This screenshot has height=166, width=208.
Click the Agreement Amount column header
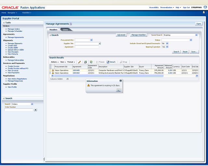click(157, 66)
